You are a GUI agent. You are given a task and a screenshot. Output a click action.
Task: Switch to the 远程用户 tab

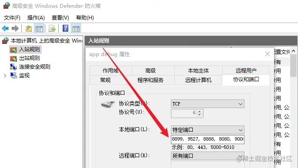[x=246, y=70]
